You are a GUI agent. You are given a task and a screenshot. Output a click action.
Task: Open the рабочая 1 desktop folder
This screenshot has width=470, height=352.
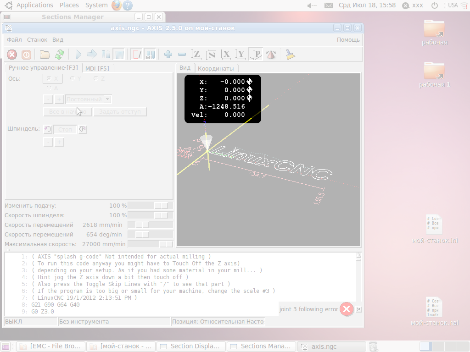pyautogui.click(x=434, y=75)
